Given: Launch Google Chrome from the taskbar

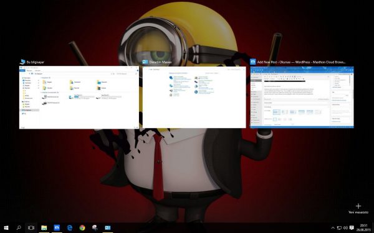Looking at the screenshot, I should (x=82, y=228).
